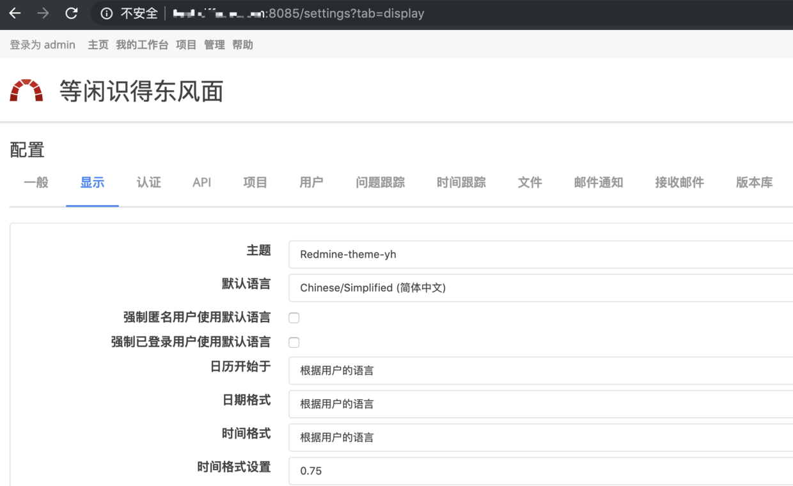Open the 日历开始于 dropdown
Viewport: 793px width, 486px height.
[540, 370]
